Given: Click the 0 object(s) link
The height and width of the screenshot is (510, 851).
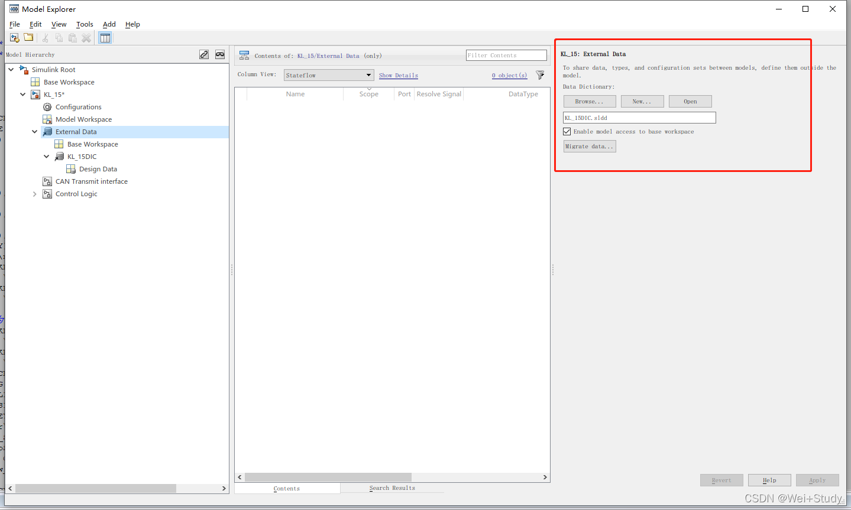Looking at the screenshot, I should (509, 76).
